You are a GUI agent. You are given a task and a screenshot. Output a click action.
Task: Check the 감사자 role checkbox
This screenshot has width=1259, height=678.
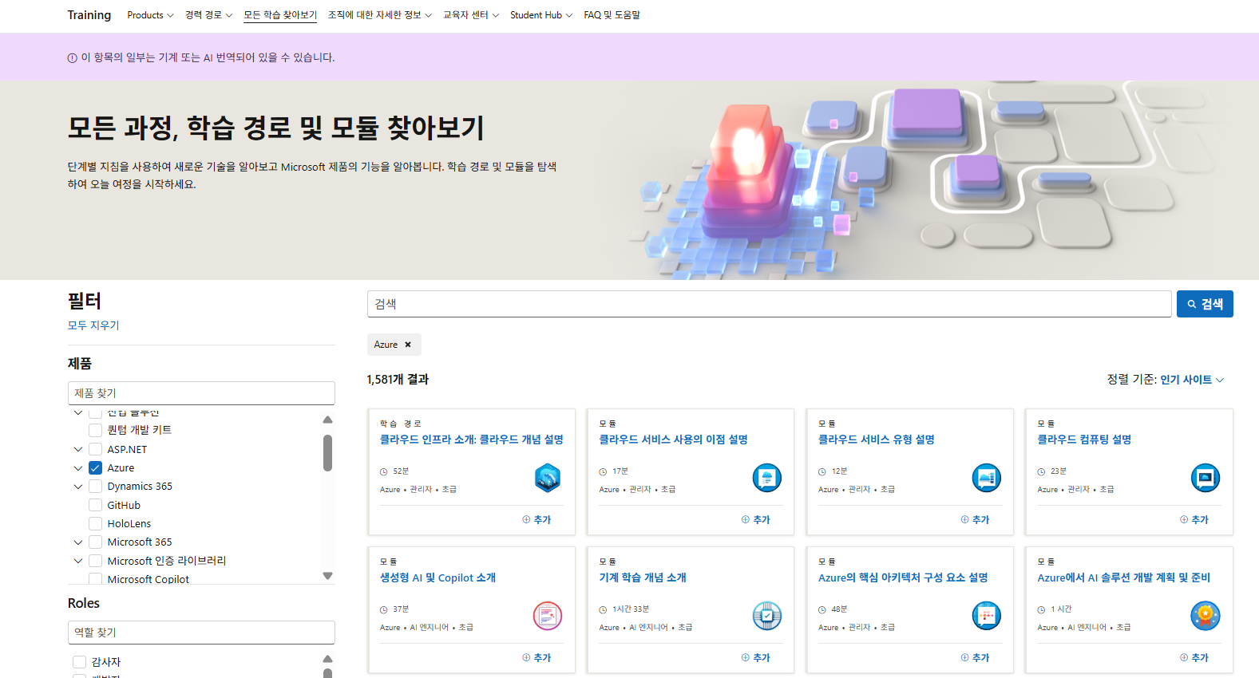click(79, 662)
